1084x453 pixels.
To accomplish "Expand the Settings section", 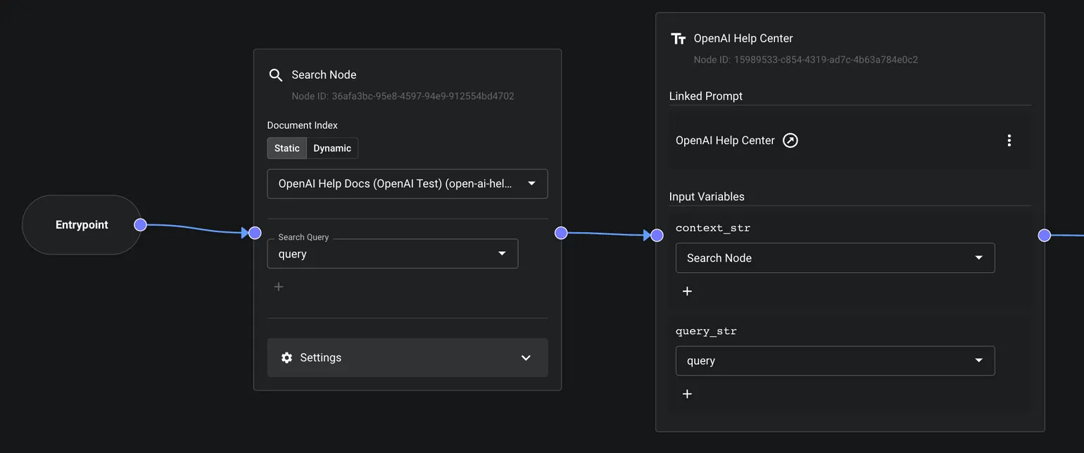I will click(408, 357).
